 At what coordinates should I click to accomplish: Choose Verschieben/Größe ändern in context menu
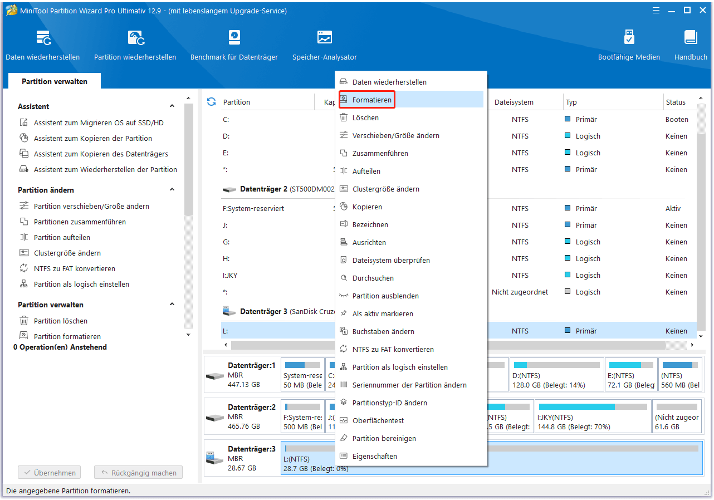coord(411,135)
